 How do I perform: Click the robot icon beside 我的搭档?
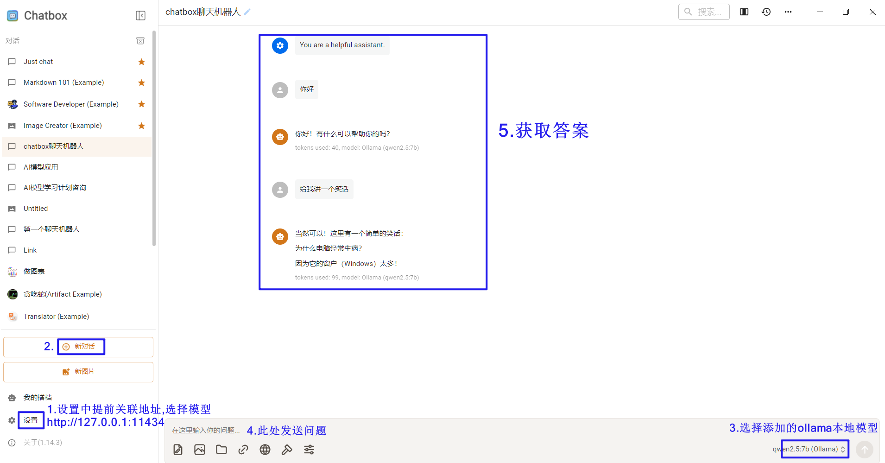pyautogui.click(x=12, y=398)
